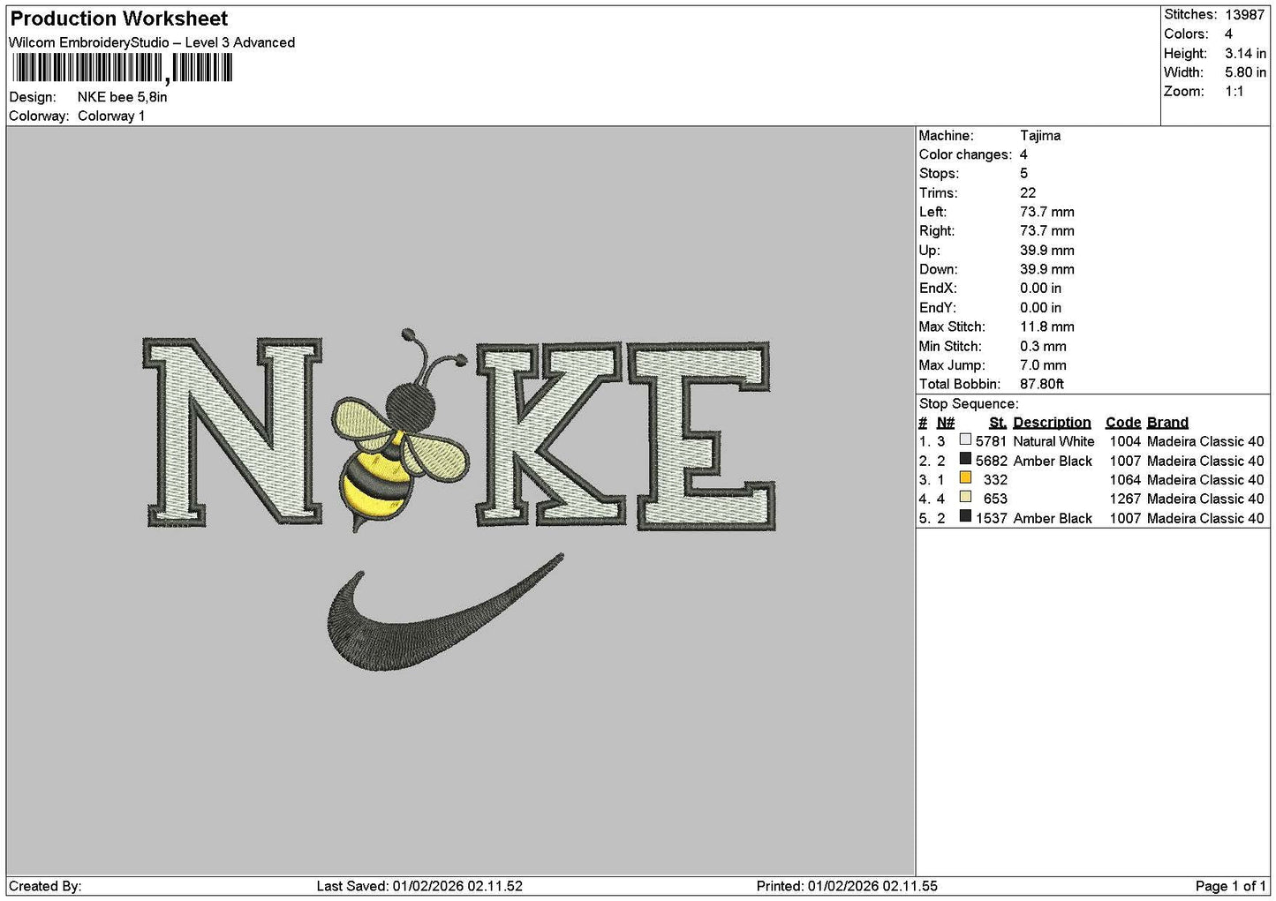The image size is (1276, 901).
Task: Click the 'Up:' measurement value
Action: point(1047,250)
